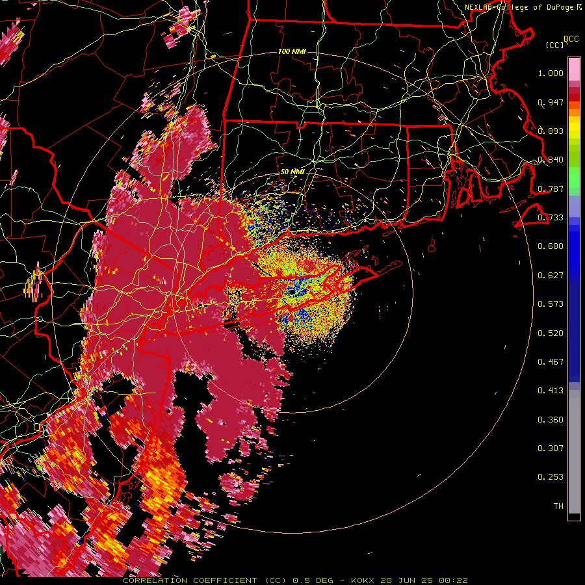Screen dimensions: 585x585
Task: Click the 0.627 scale value
Action: coord(551,276)
